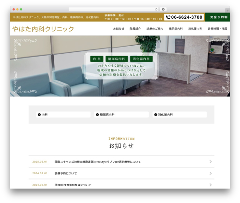Image resolution: width=240 pixels, height=203 pixels.
Task: Click the 2024.09.01 date text
Action: (x=40, y=173)
